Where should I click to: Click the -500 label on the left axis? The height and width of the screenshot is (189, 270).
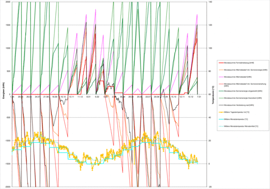click(8, 117)
